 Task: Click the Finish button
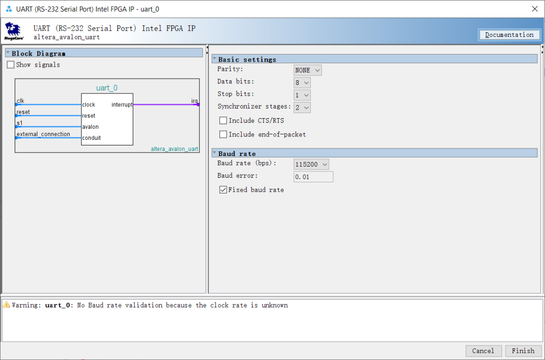click(x=523, y=350)
